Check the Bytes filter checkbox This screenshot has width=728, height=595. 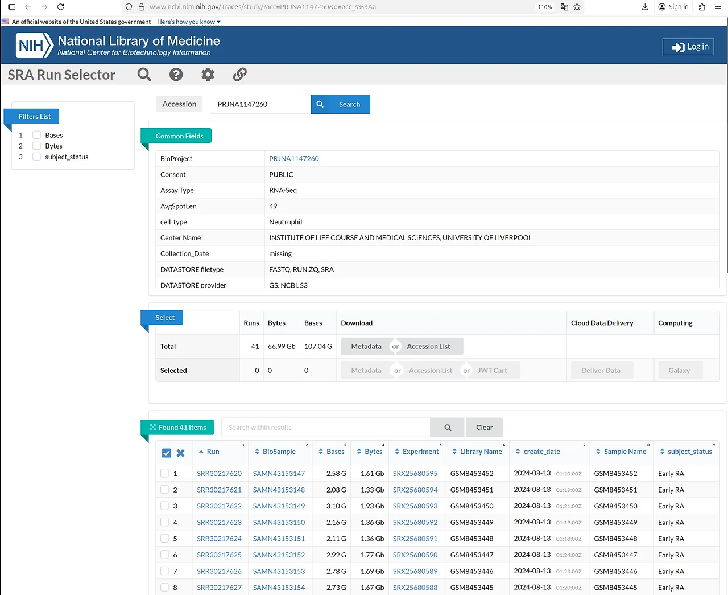(x=36, y=146)
